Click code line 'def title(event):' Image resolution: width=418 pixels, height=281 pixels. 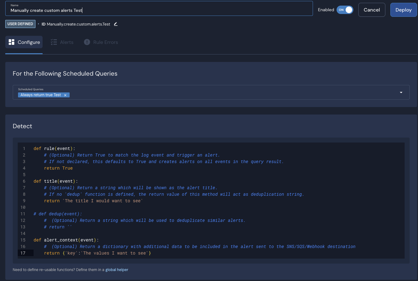(x=56, y=181)
